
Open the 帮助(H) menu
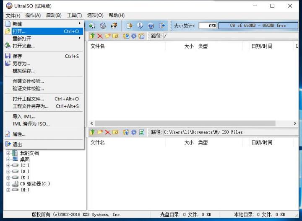(117, 15)
